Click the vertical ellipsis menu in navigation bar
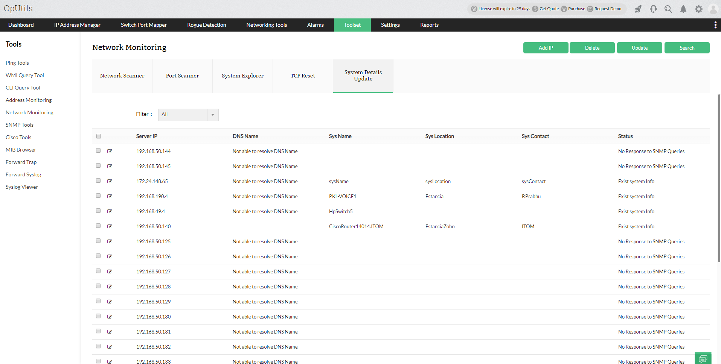The height and width of the screenshot is (364, 721). (715, 25)
